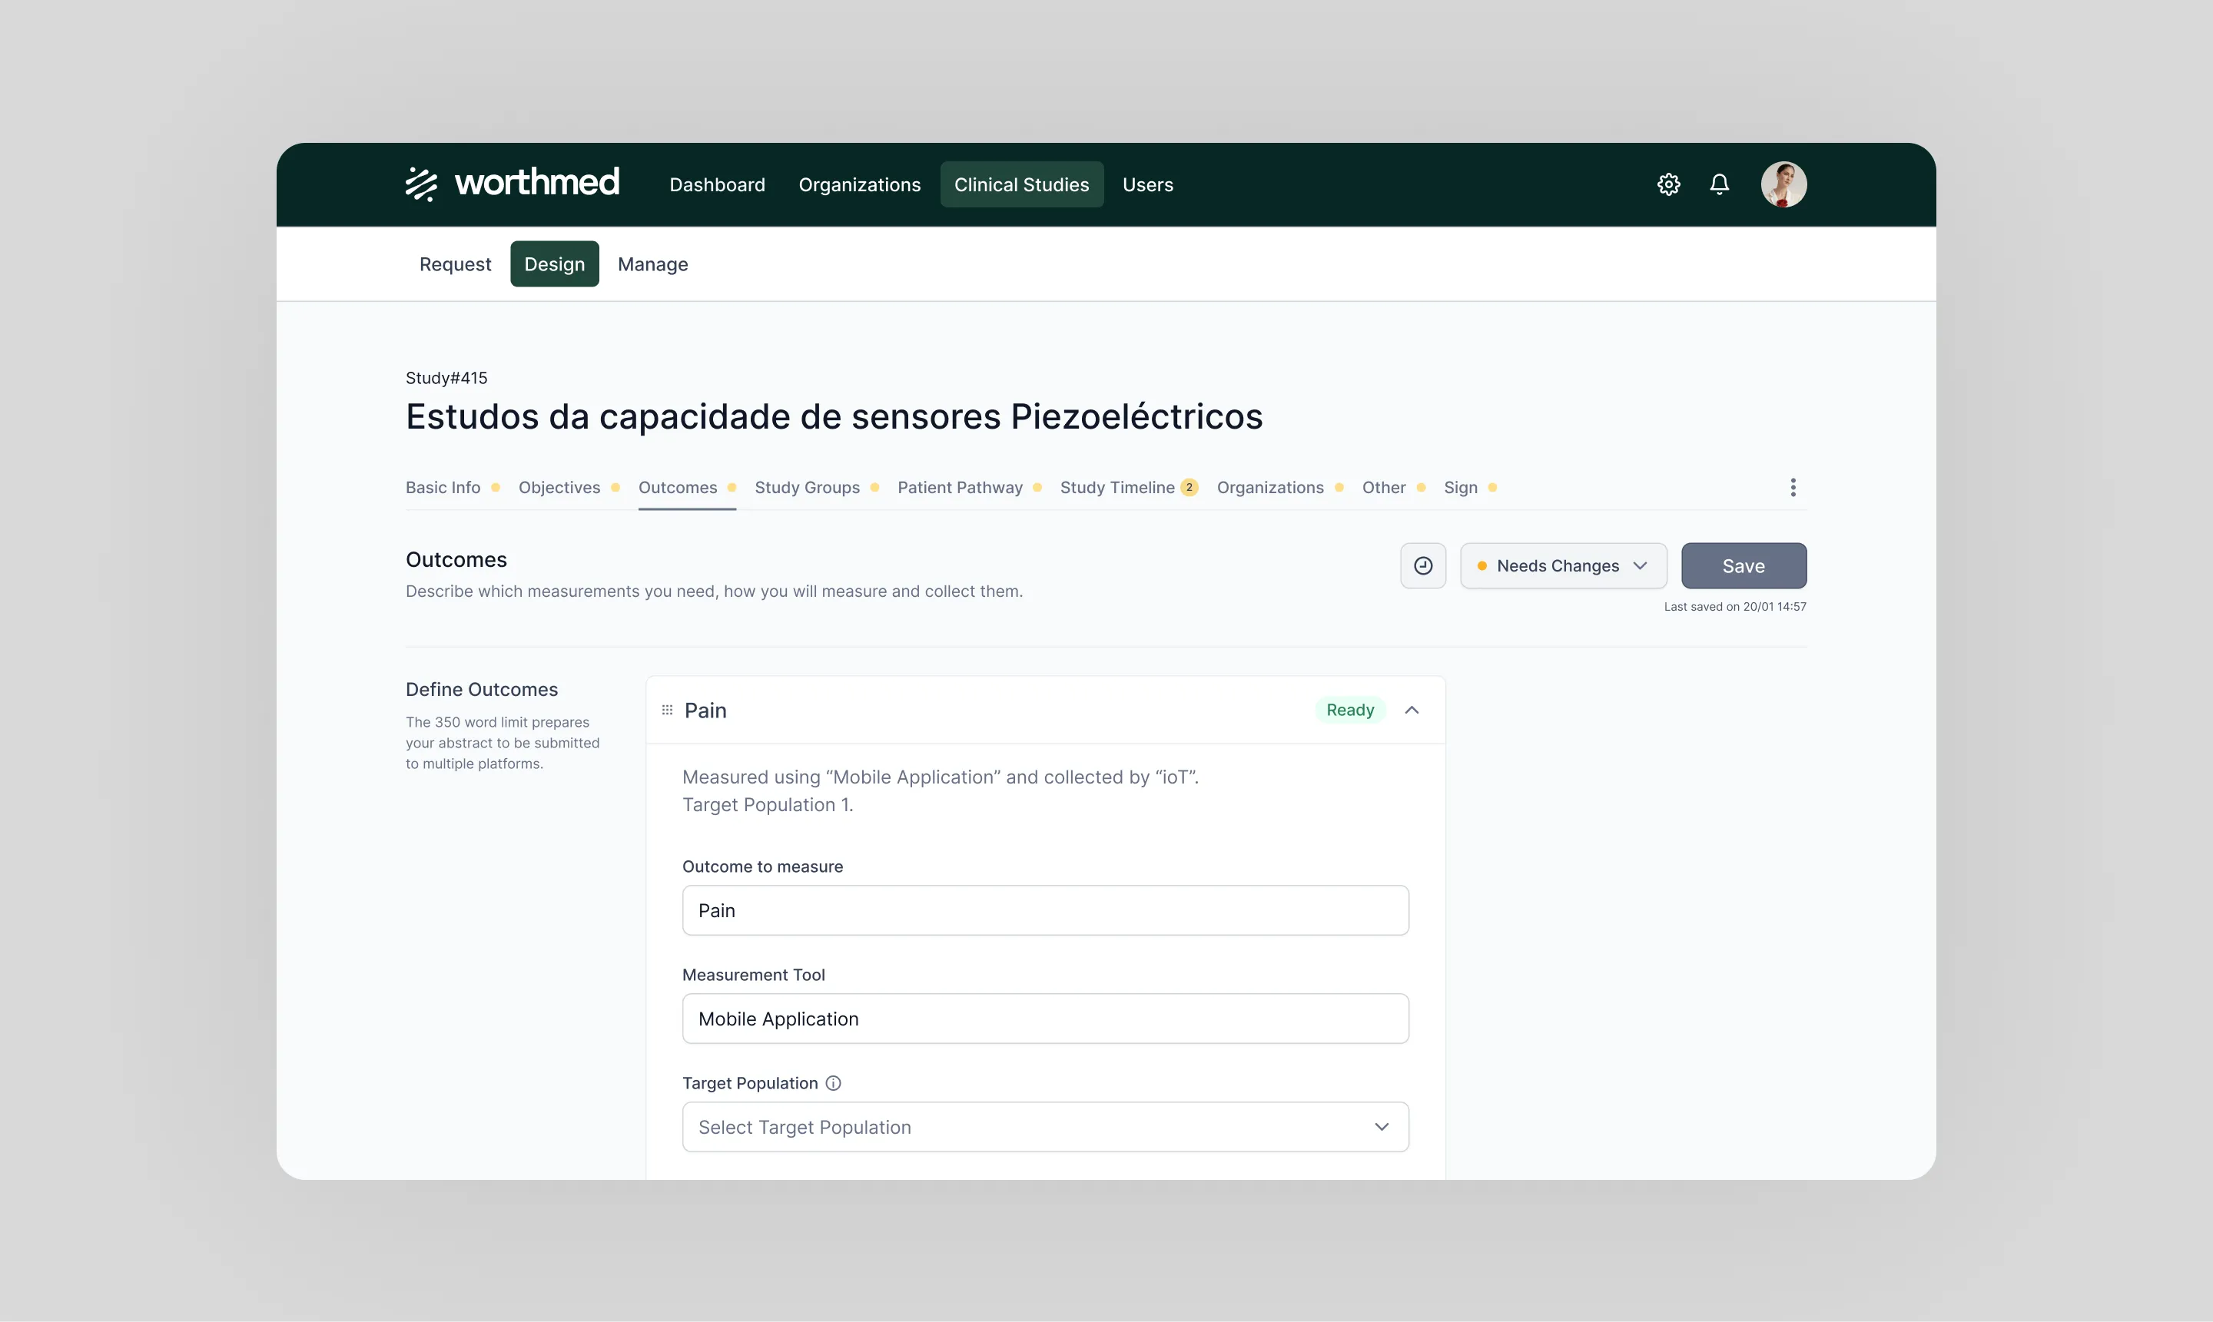Open the three-dot more options menu
The width and height of the screenshot is (2213, 1322).
point(1793,487)
